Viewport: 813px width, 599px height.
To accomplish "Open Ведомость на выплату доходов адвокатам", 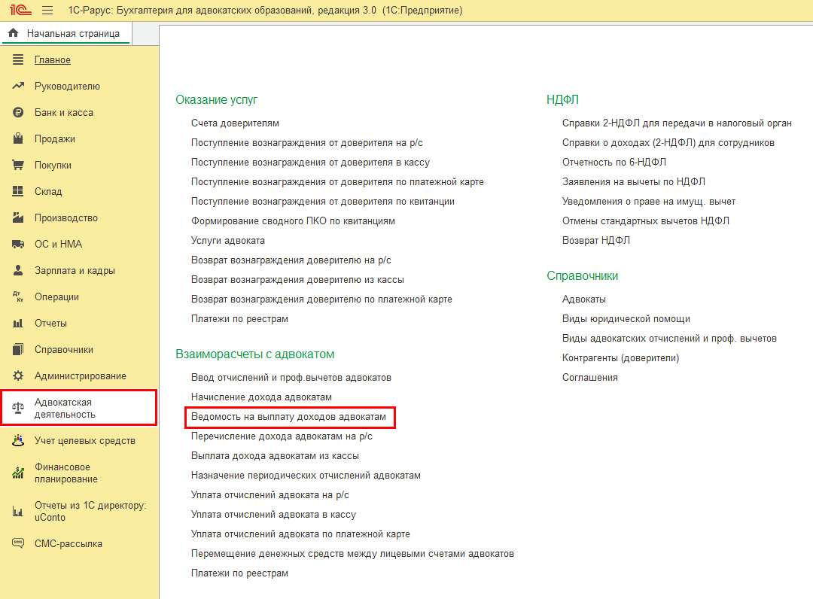I will (x=288, y=417).
